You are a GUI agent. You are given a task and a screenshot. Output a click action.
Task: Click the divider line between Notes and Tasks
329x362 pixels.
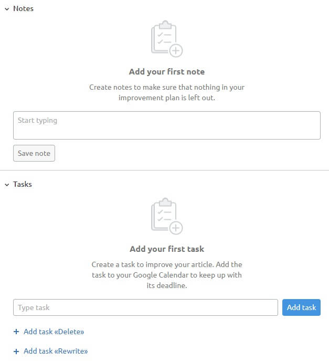click(164, 170)
